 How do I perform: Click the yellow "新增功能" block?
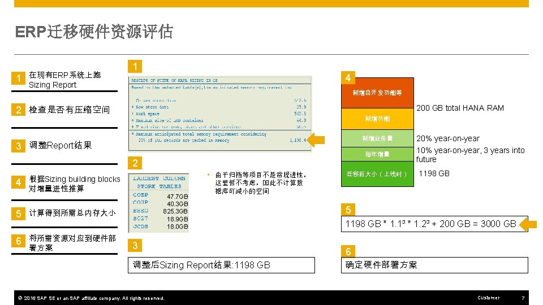coord(377,119)
